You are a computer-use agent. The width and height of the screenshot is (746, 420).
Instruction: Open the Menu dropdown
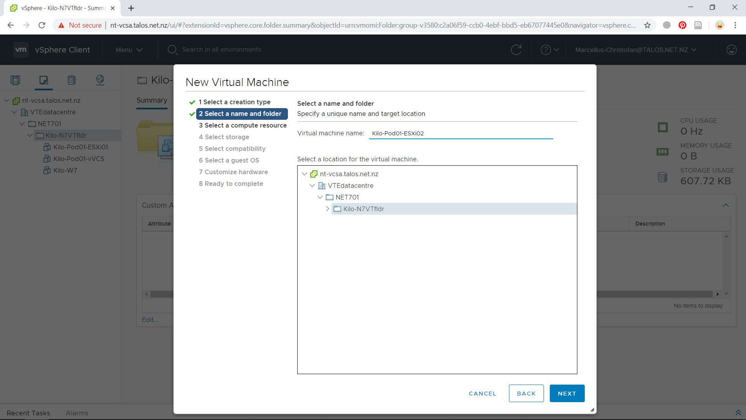click(129, 50)
